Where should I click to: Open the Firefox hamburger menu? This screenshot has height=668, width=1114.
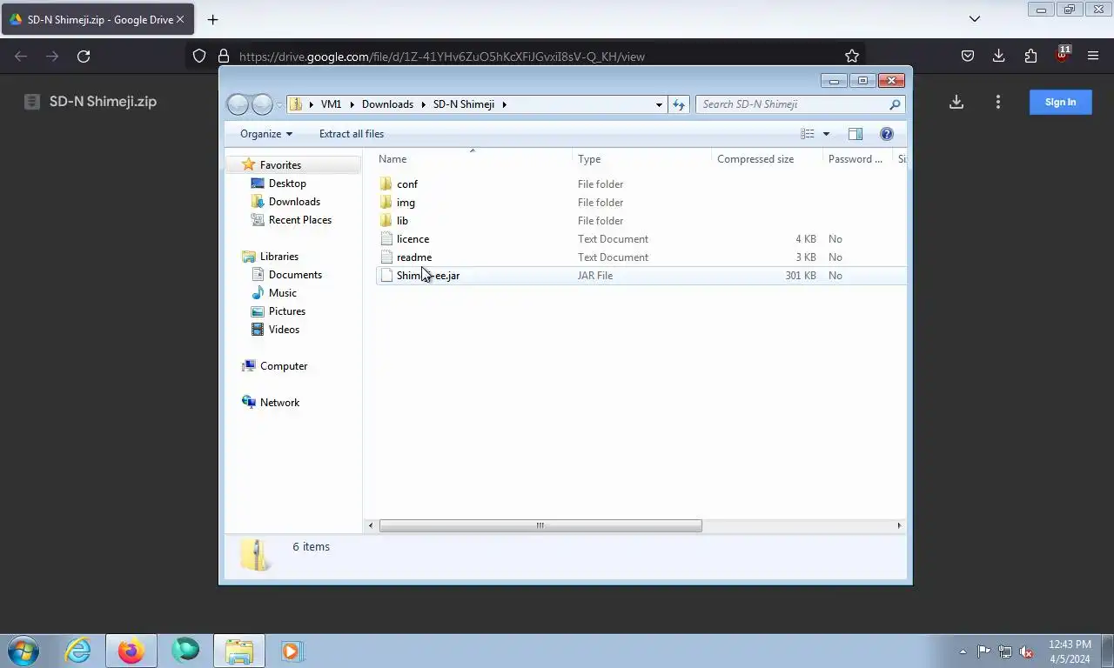point(1093,57)
